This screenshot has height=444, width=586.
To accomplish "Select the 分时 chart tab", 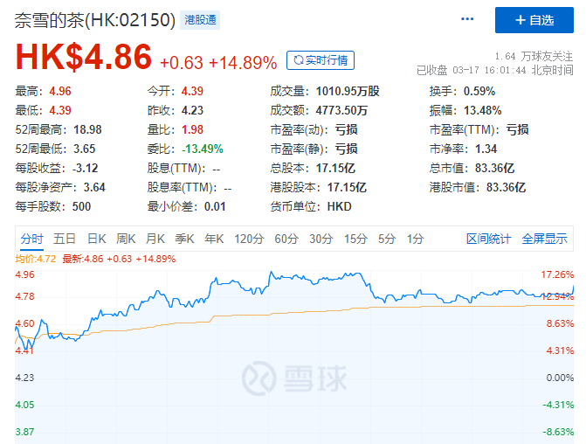I will pos(31,239).
